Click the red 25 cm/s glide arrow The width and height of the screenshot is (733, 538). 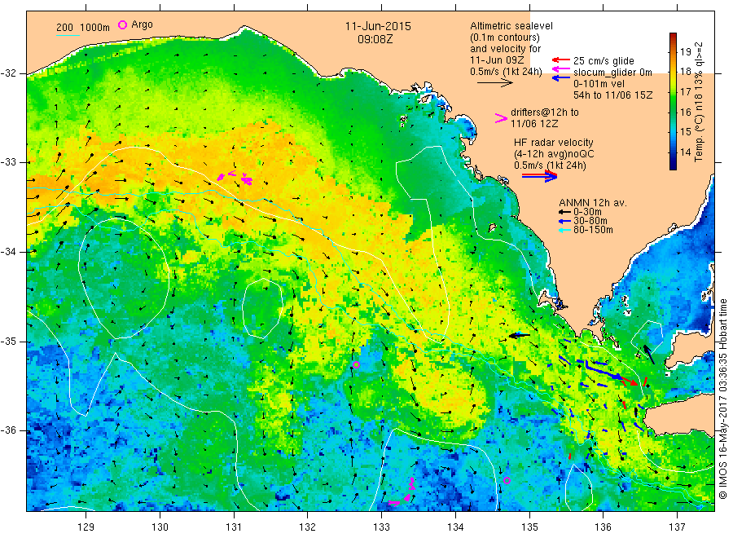(560, 60)
